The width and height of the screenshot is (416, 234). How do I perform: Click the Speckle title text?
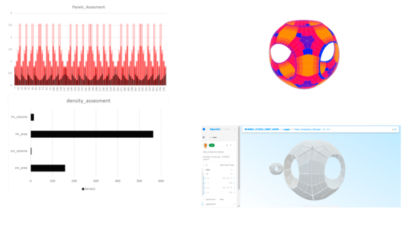pos(215,129)
